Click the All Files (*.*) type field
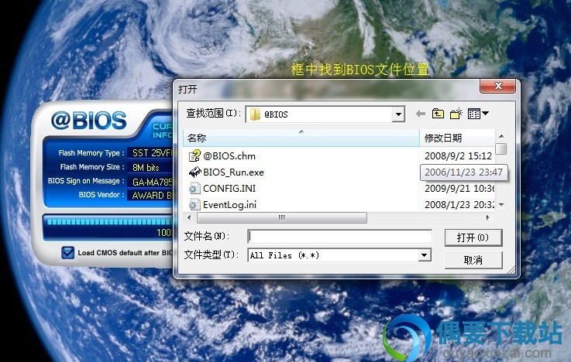The width and height of the screenshot is (571, 362). [x=333, y=255]
